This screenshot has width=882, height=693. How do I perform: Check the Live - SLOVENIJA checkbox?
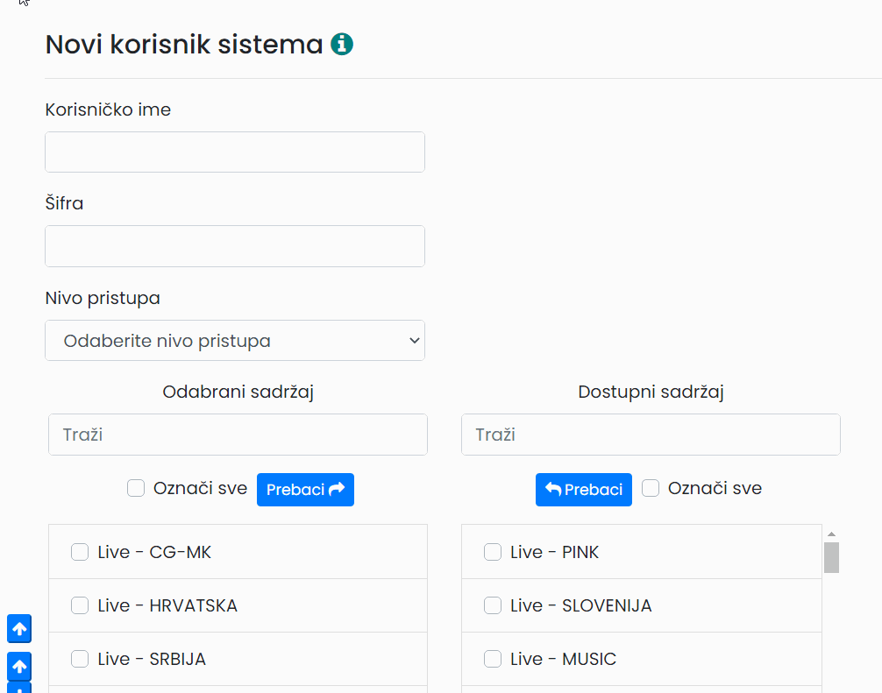tap(493, 605)
